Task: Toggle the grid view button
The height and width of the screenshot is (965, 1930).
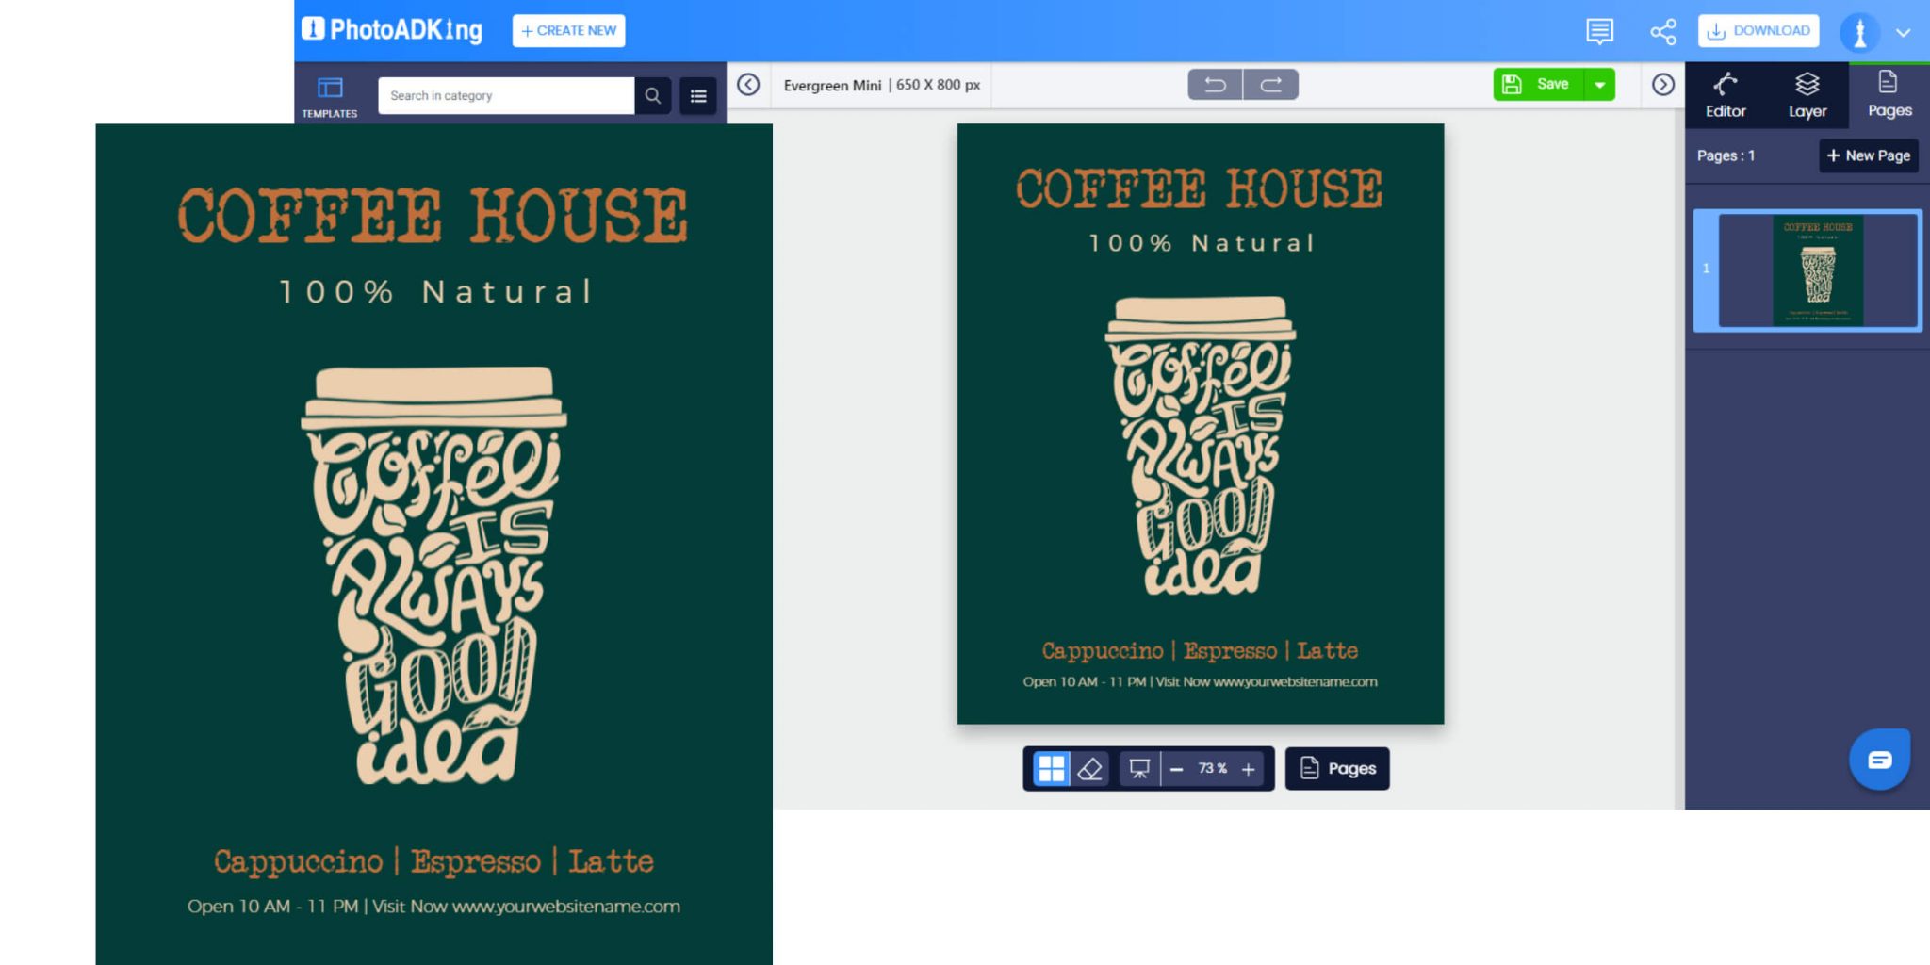Action: coord(1051,769)
